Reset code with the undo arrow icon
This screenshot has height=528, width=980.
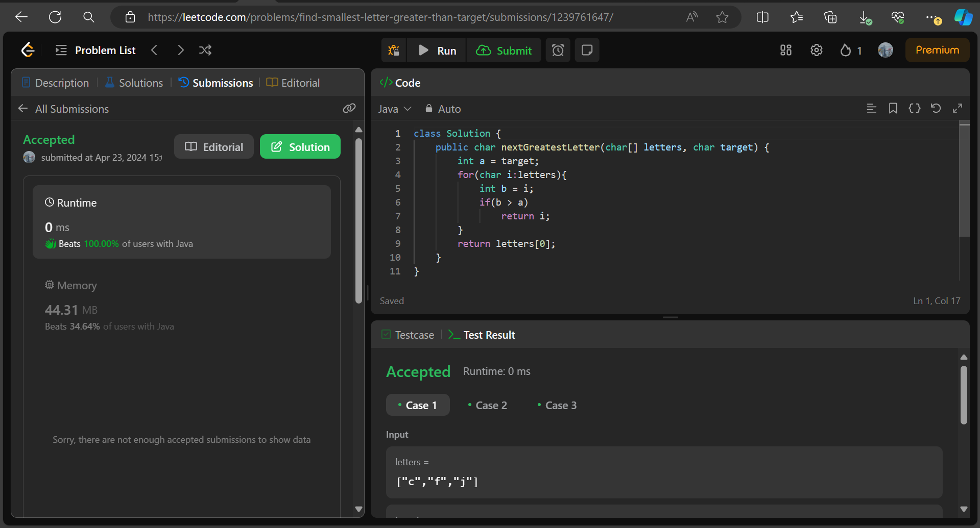click(936, 108)
